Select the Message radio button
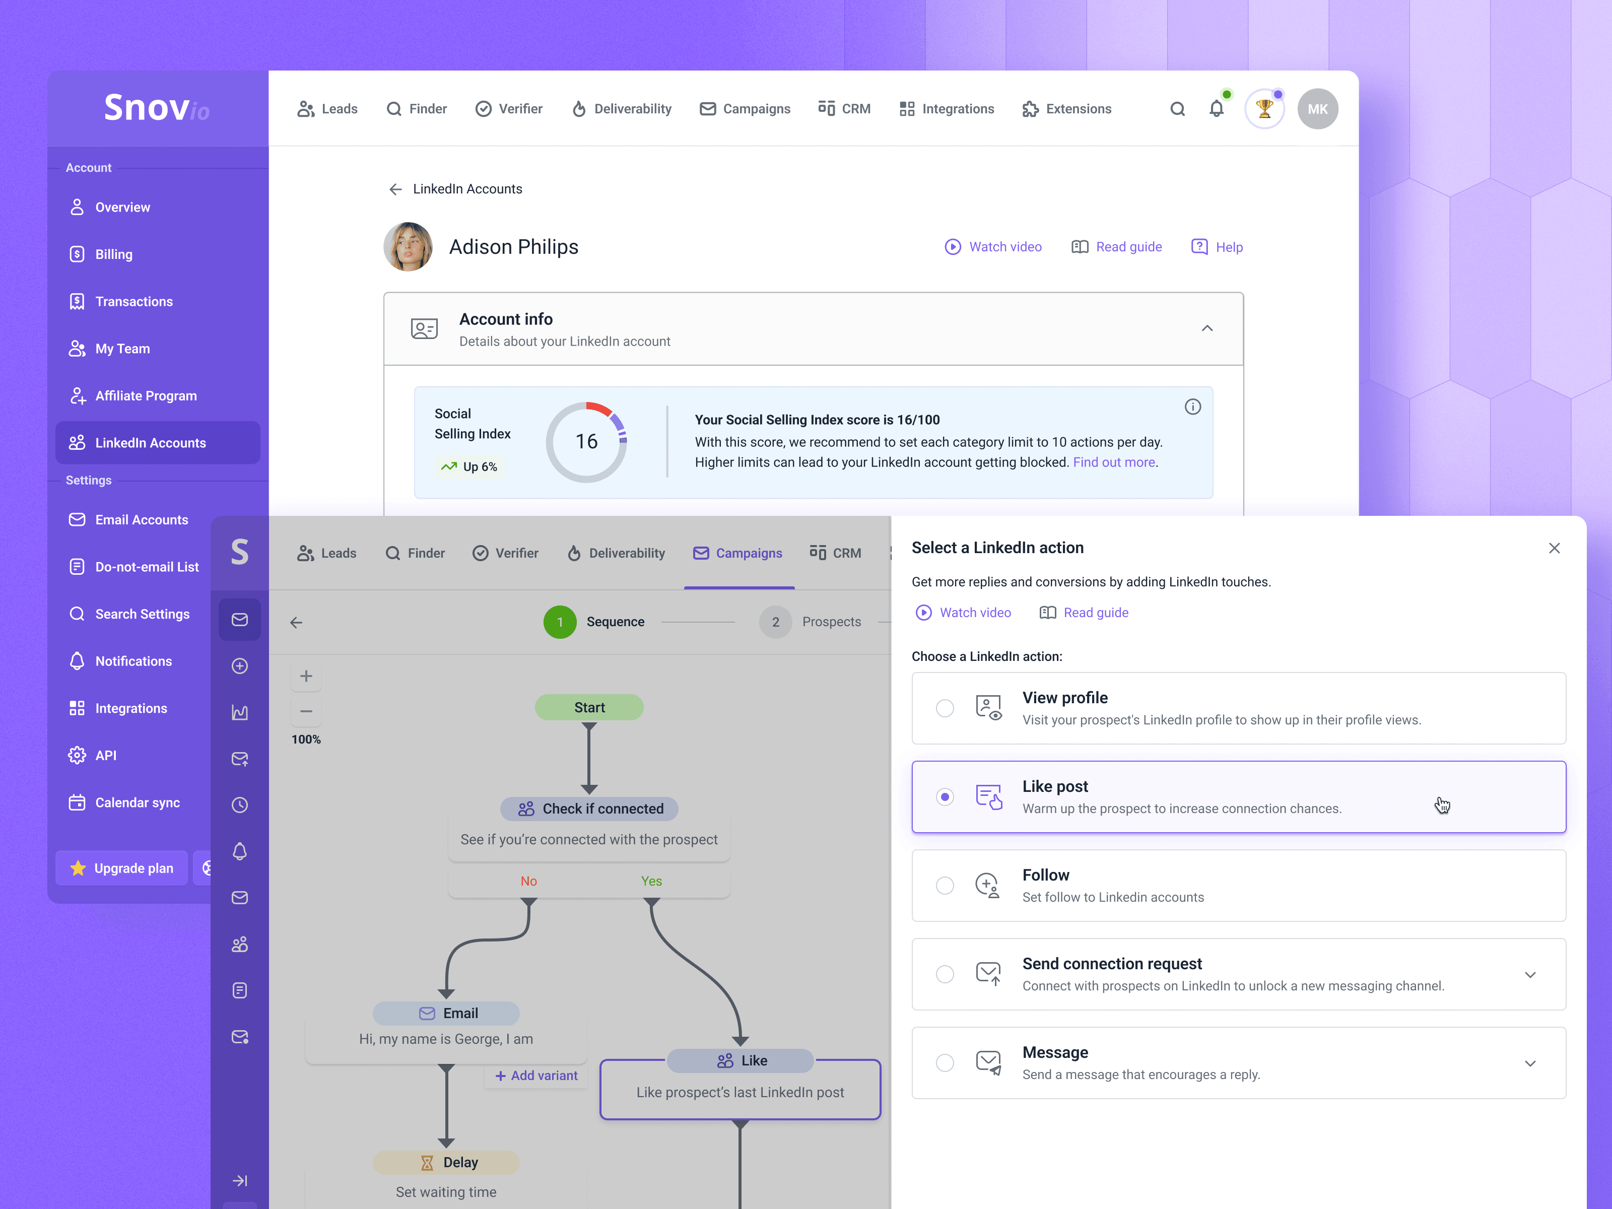This screenshot has height=1209, width=1612. (x=945, y=1063)
